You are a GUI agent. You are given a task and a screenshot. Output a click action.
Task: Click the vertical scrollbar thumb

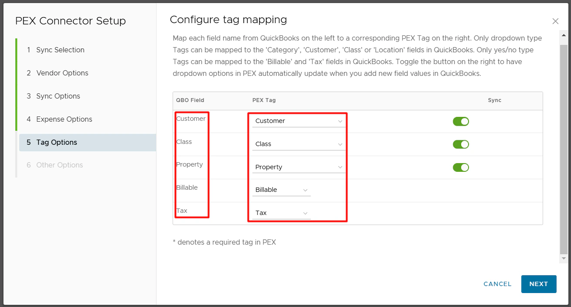click(564, 149)
